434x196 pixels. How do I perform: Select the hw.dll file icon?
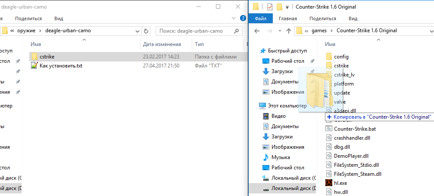[x=329, y=191]
